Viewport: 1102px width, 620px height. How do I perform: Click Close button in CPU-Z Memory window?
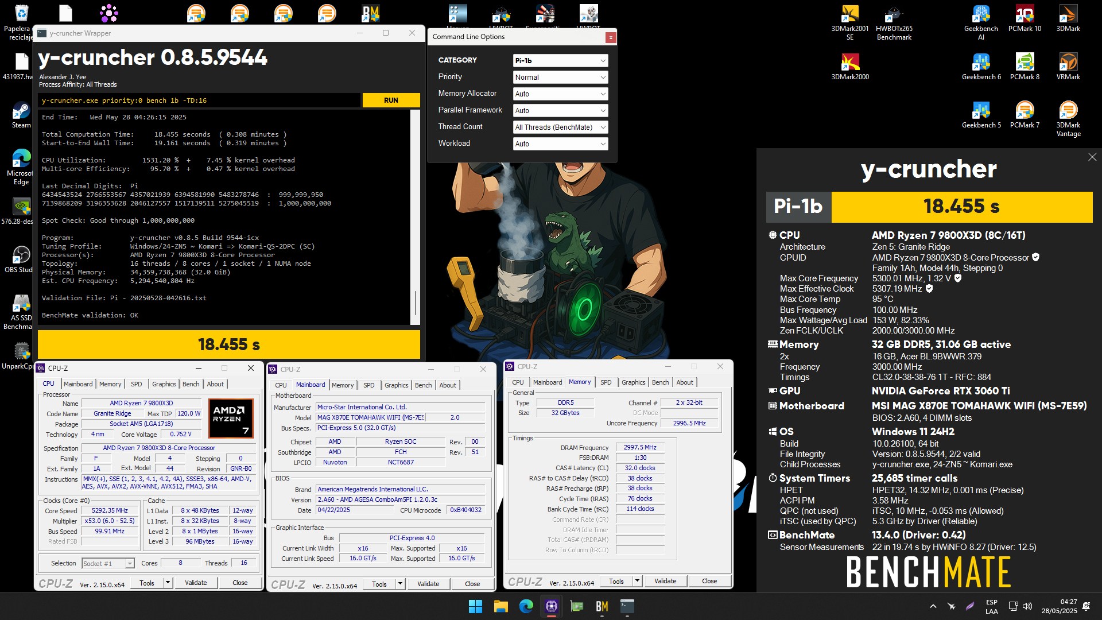(x=709, y=581)
